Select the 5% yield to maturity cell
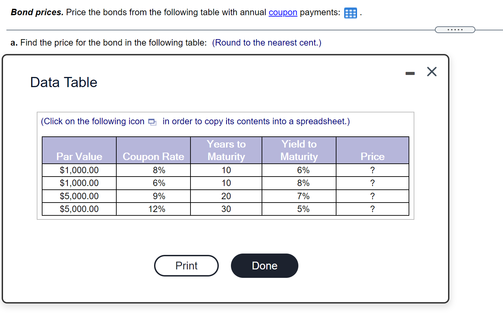The width and height of the screenshot is (503, 316). [x=299, y=209]
